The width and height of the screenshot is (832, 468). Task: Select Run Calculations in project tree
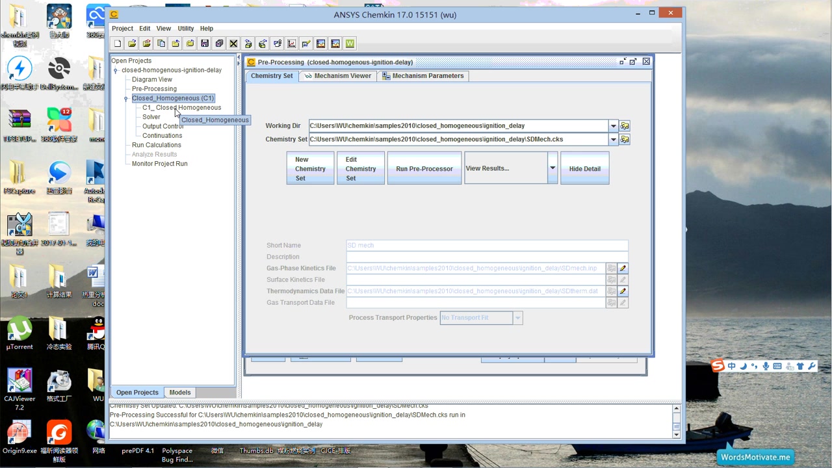tap(157, 145)
